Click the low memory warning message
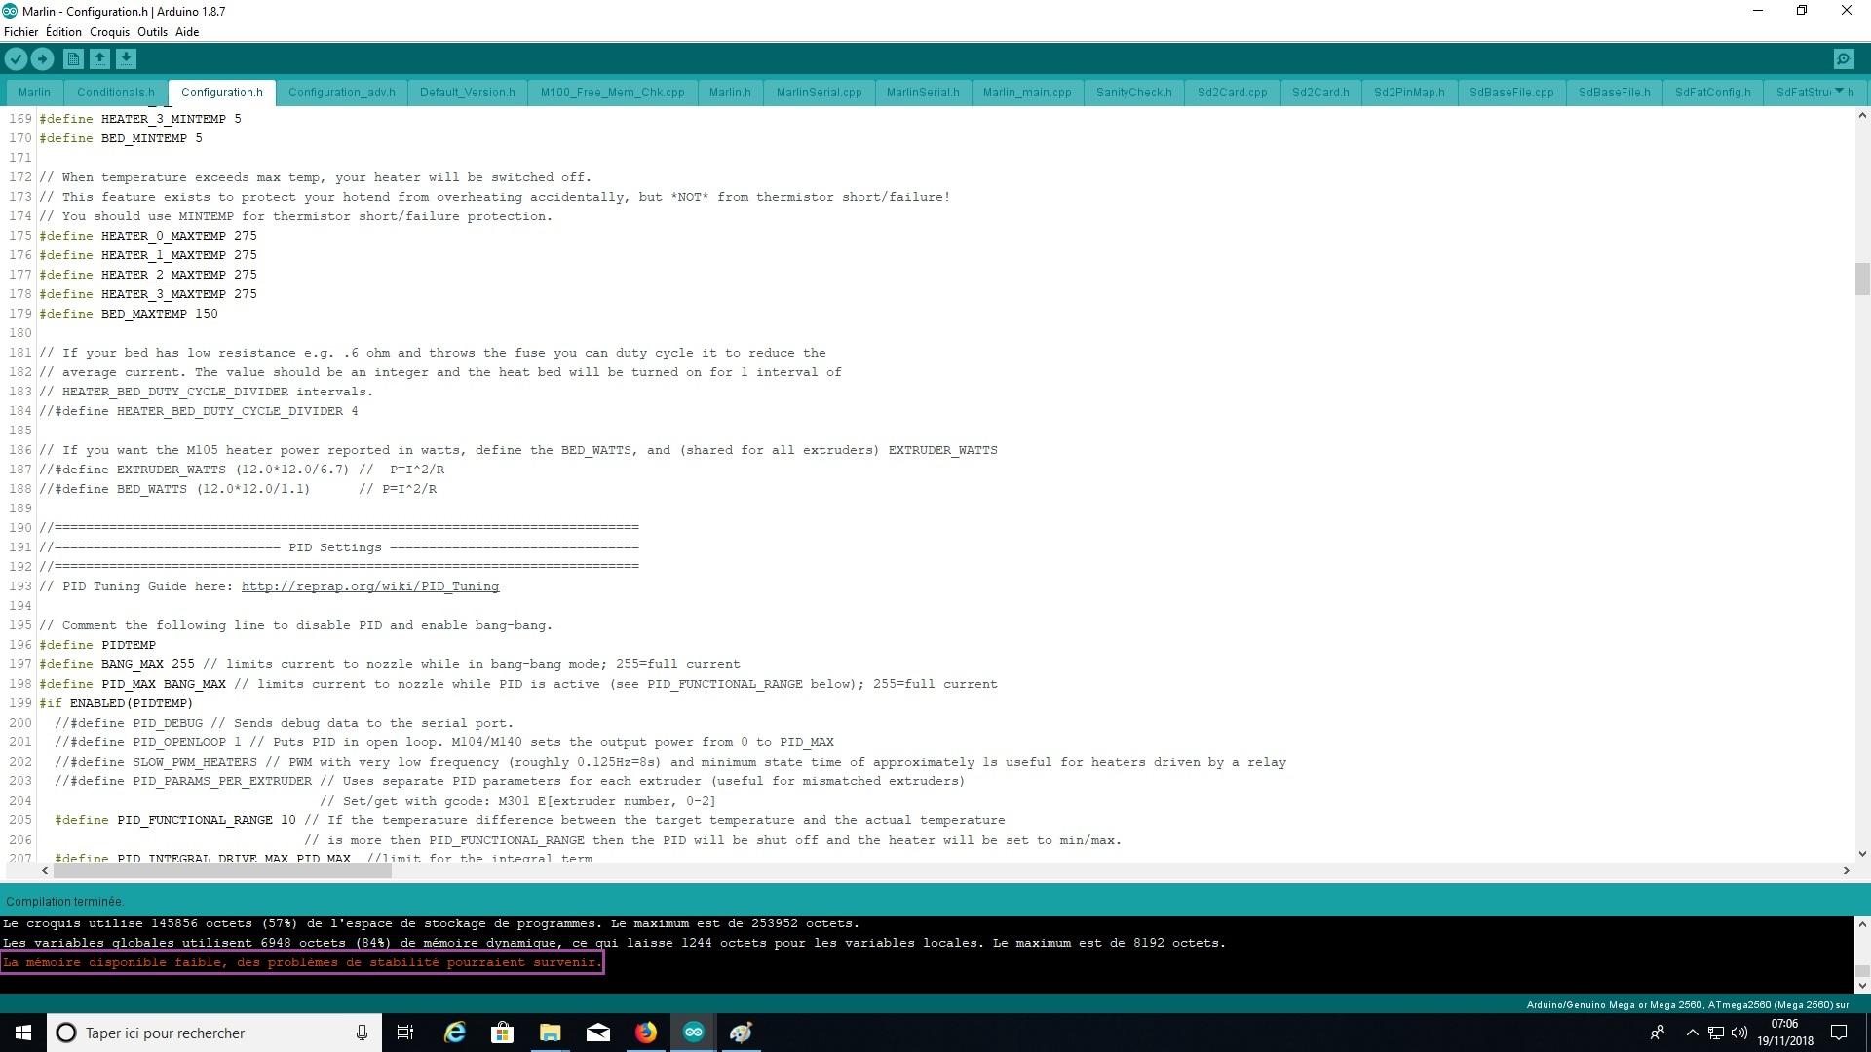The height and width of the screenshot is (1052, 1871). point(302,962)
